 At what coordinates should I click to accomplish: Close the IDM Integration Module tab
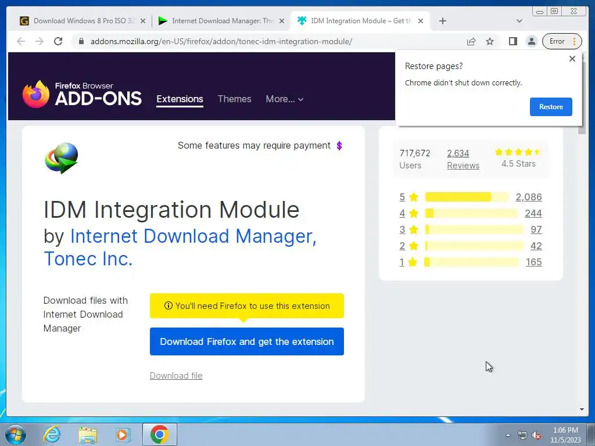click(x=421, y=21)
